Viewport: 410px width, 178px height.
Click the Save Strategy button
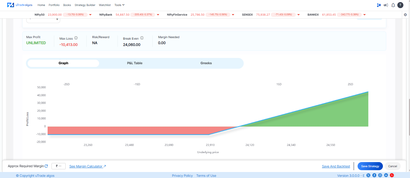370,166
